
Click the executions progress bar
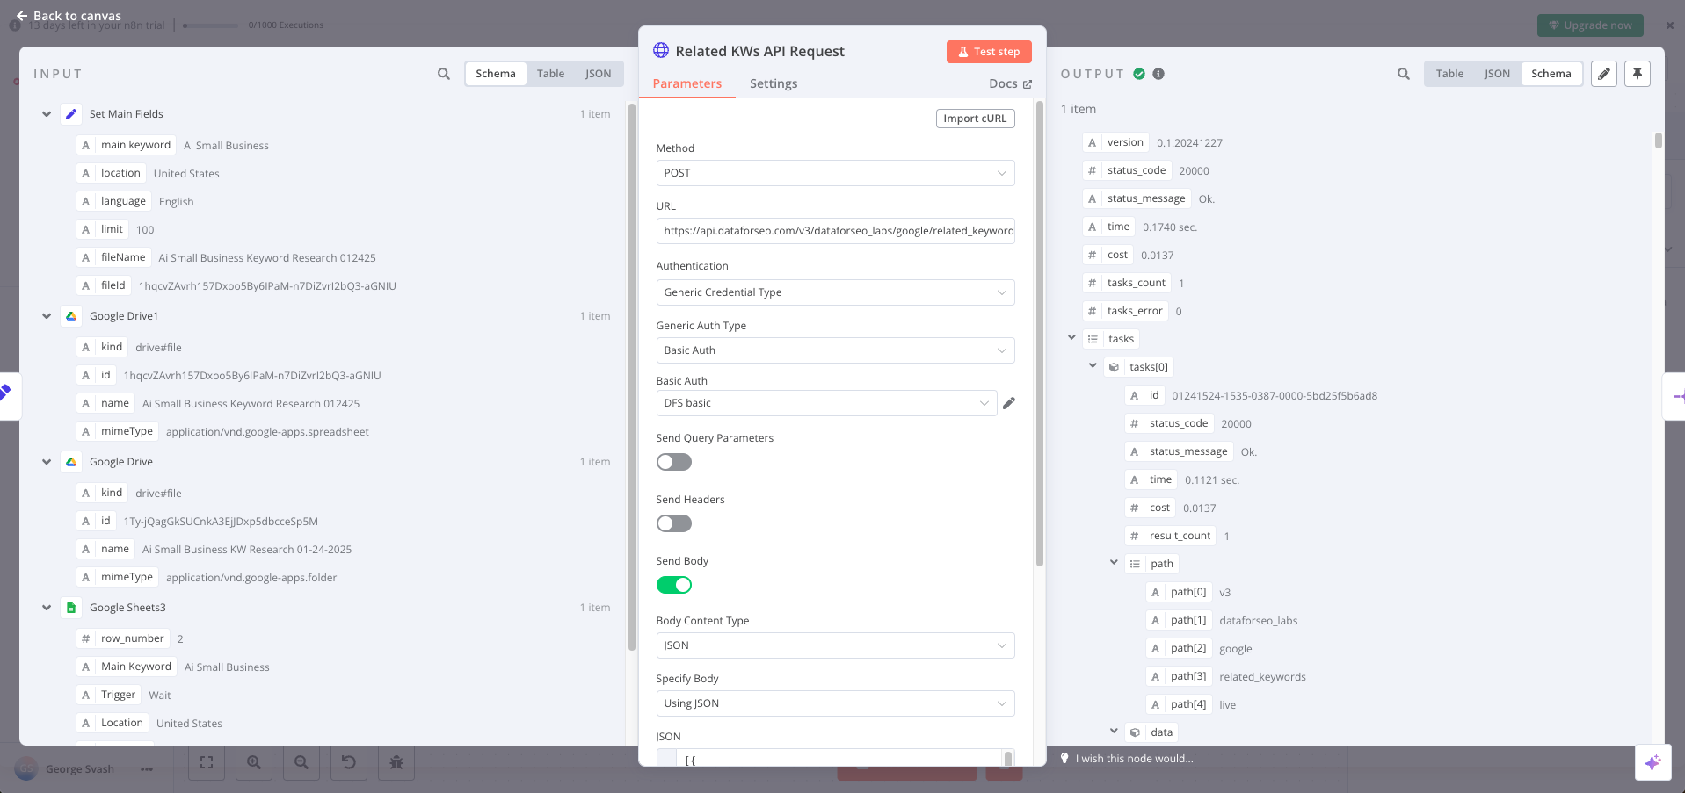[x=210, y=25]
